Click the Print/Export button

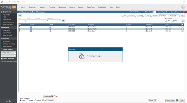coord(170,100)
